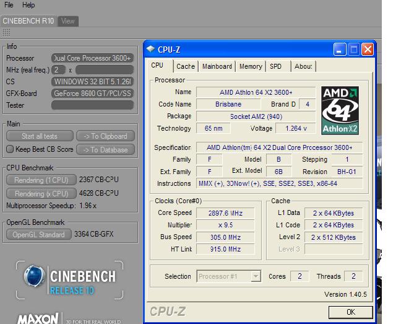Click the Code Name value Brisbane
This screenshot has width=414, height=324.
pos(228,104)
